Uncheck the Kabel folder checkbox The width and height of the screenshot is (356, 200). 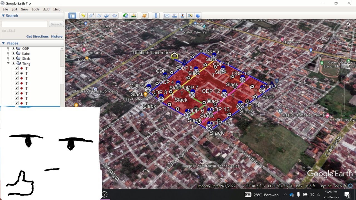[x=13, y=53]
